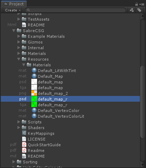
Task: Collapse the SabreCSG folder
Action: (14, 31)
